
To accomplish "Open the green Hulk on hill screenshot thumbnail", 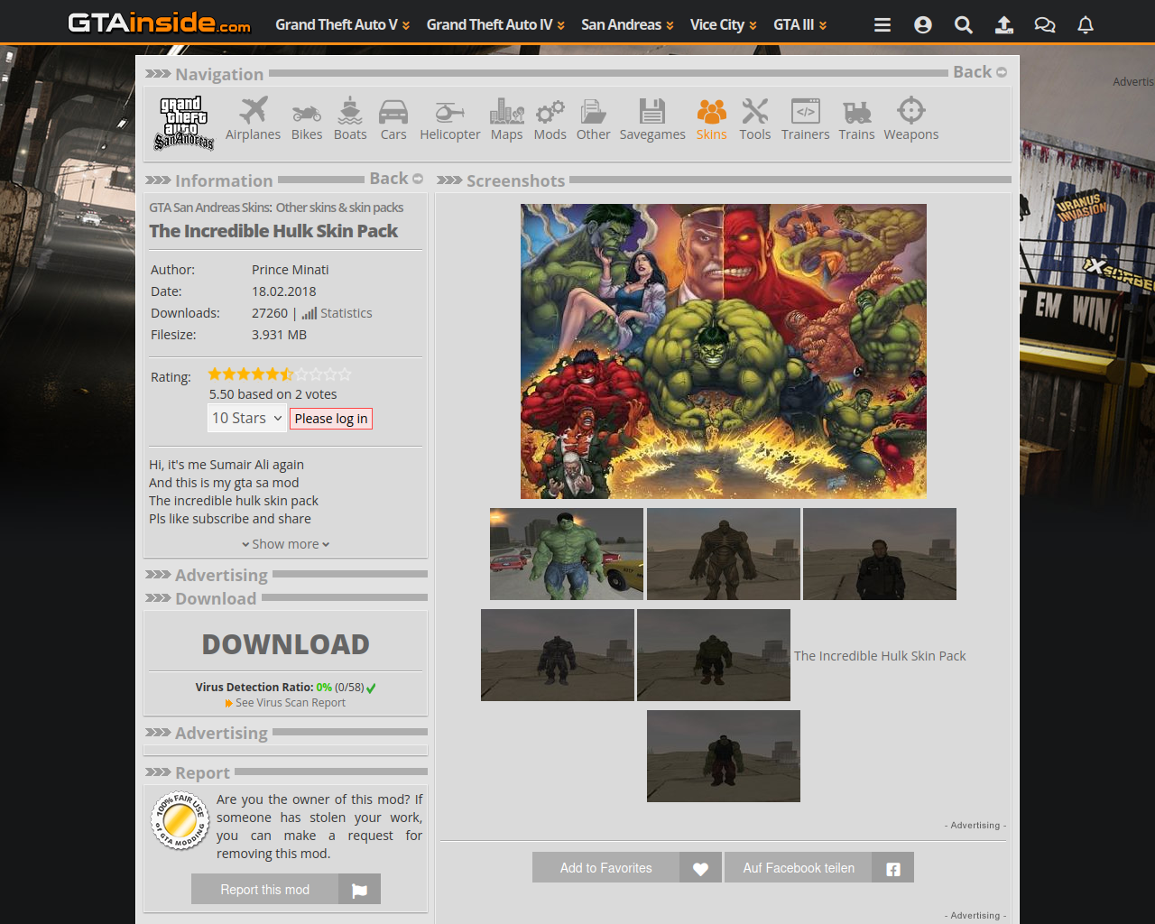I will click(x=714, y=655).
